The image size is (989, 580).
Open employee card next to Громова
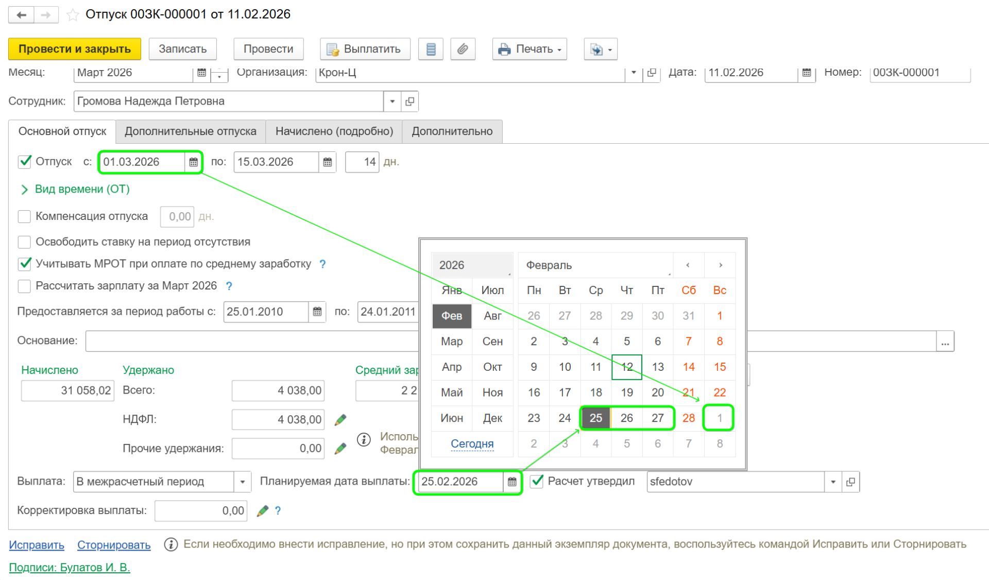click(x=410, y=101)
